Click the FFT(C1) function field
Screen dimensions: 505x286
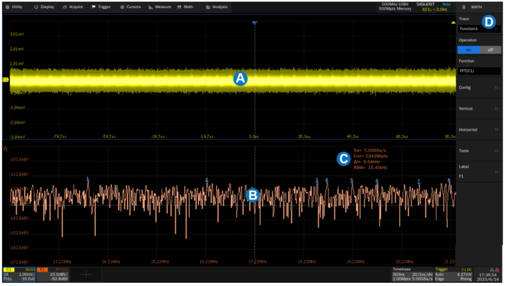(479, 71)
